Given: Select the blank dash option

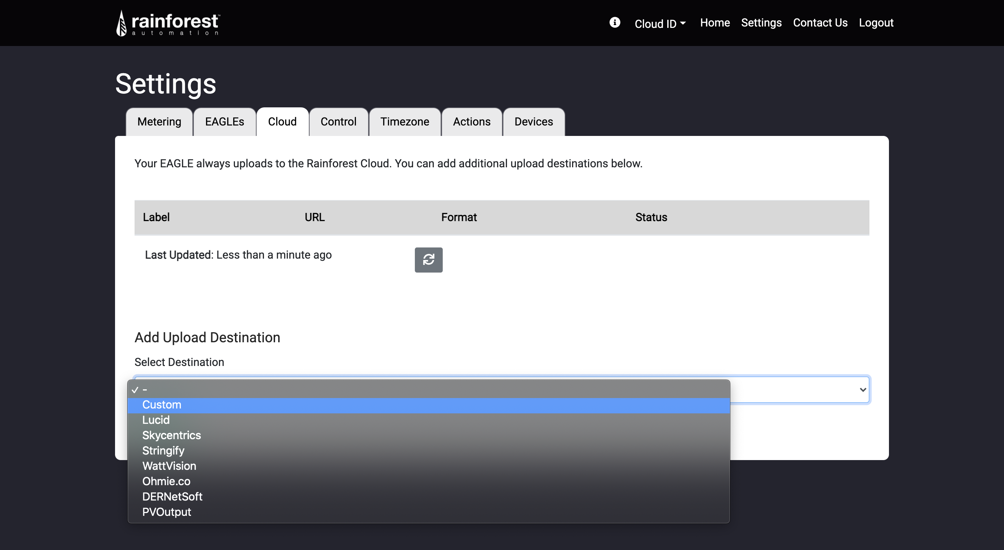Looking at the screenshot, I should click(145, 389).
